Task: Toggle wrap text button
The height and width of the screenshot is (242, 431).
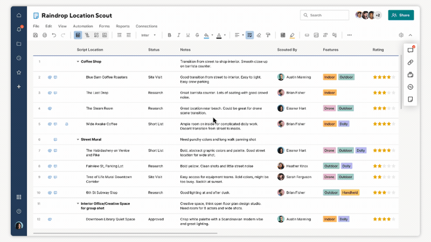Action: coord(249,35)
